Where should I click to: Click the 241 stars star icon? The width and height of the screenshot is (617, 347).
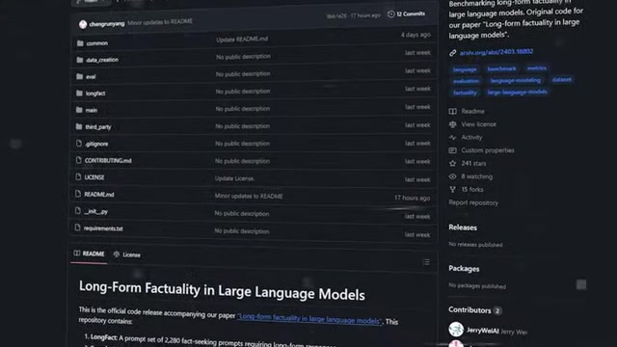(453, 163)
